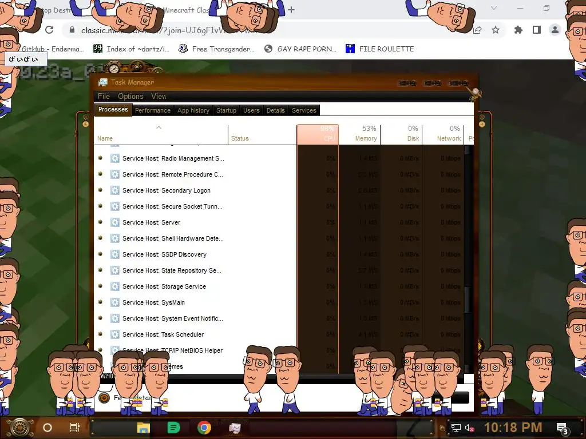Expand Service Host: Secondary Logon row
586x439 pixels.
coord(100,190)
